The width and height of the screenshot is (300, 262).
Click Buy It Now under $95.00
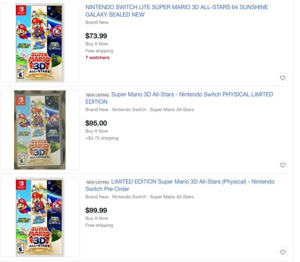point(96,131)
